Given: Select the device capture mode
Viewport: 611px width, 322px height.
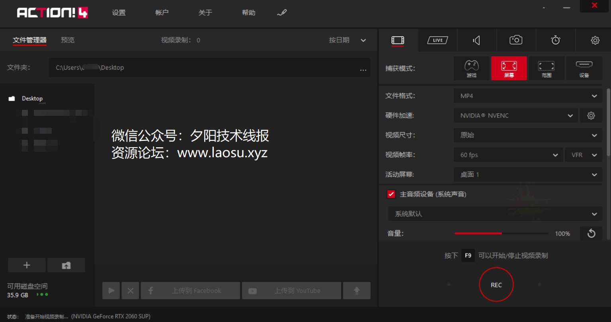Looking at the screenshot, I should click(584, 68).
